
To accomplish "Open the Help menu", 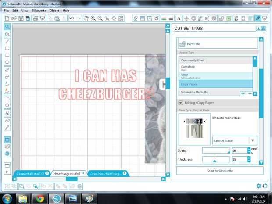I will (66, 11).
